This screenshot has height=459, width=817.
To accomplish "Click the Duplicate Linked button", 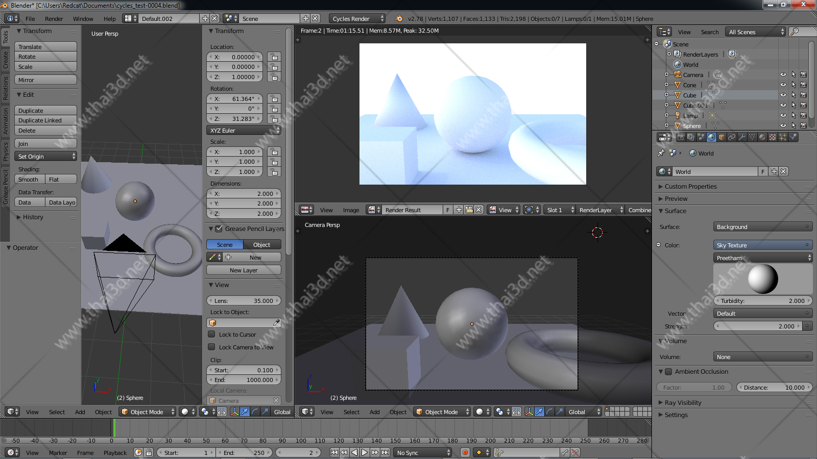I will tap(46, 120).
